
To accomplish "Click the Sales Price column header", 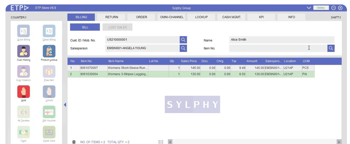I will tap(189, 61).
